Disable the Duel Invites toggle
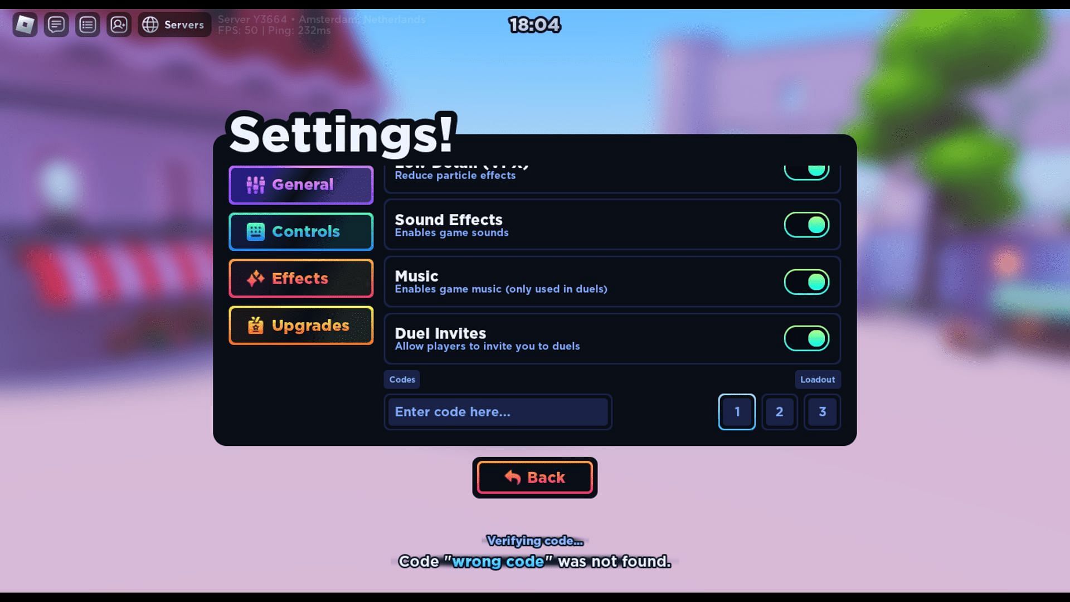This screenshot has width=1070, height=602. tap(806, 337)
